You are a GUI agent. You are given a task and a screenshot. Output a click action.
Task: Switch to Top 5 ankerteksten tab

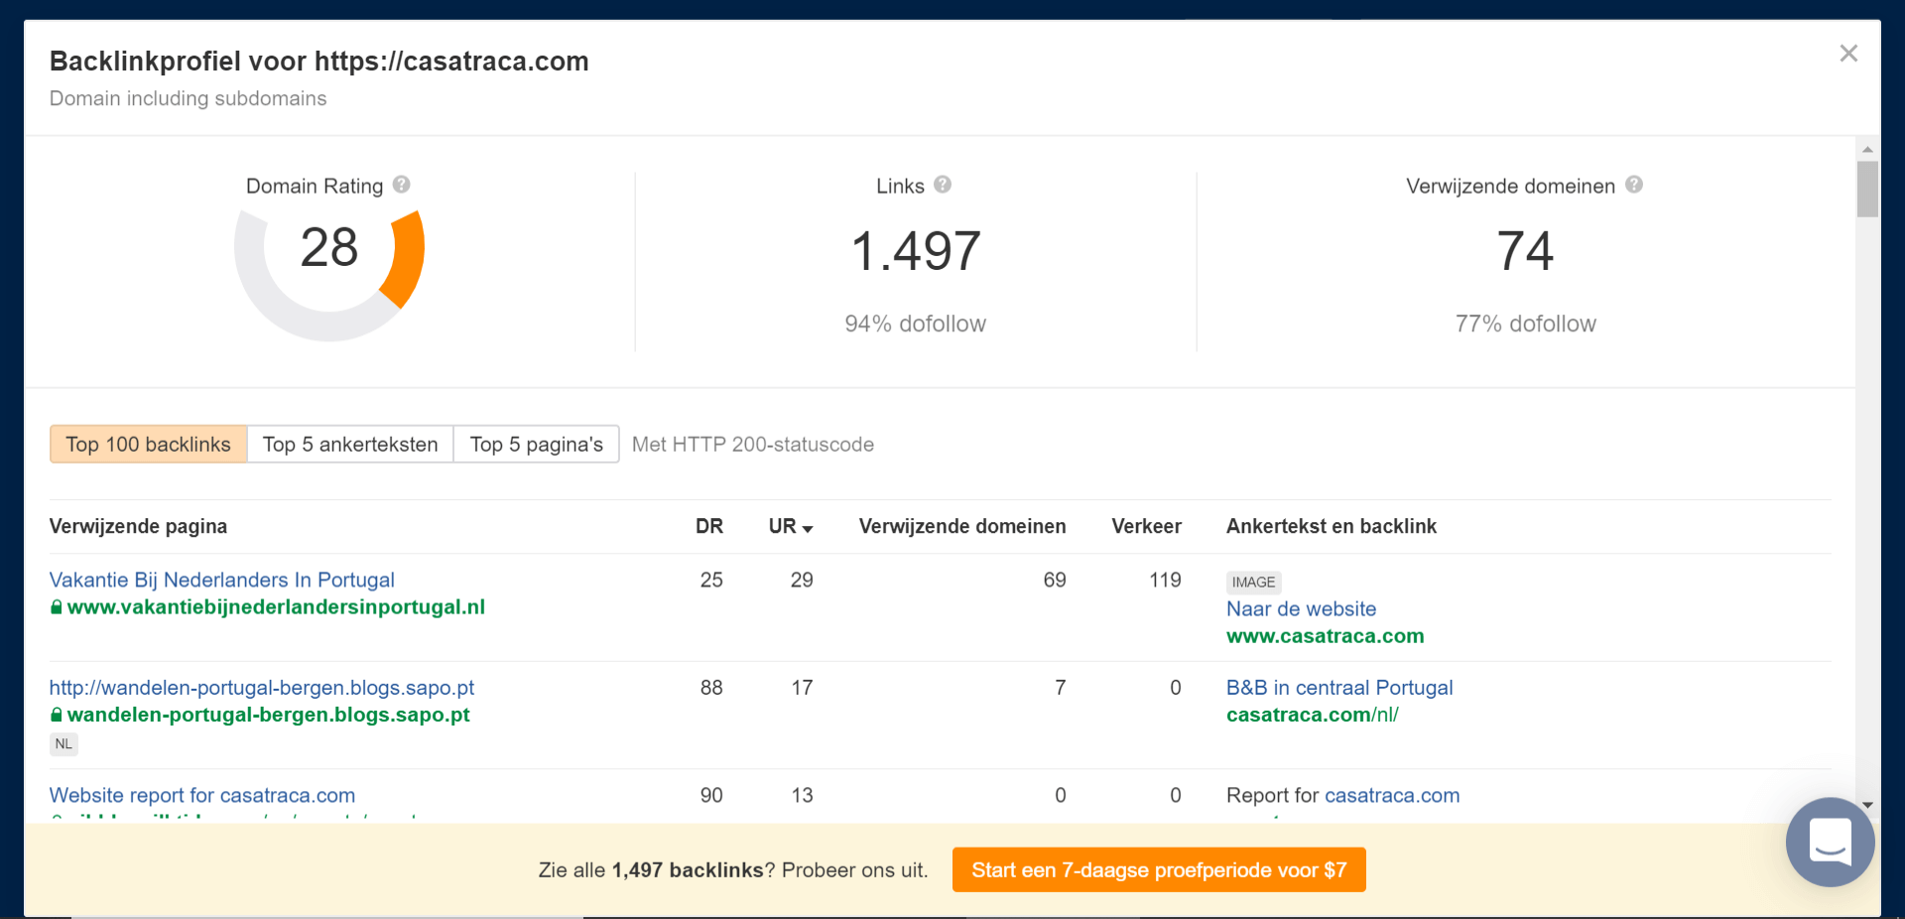pyautogui.click(x=350, y=445)
